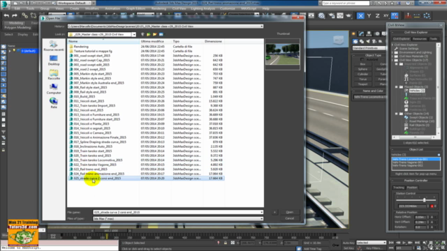Click the Rendered Frame Window icon

[x=340, y=15]
